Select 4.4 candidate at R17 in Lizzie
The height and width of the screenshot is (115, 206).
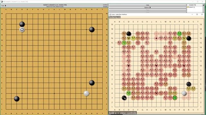click(189, 34)
